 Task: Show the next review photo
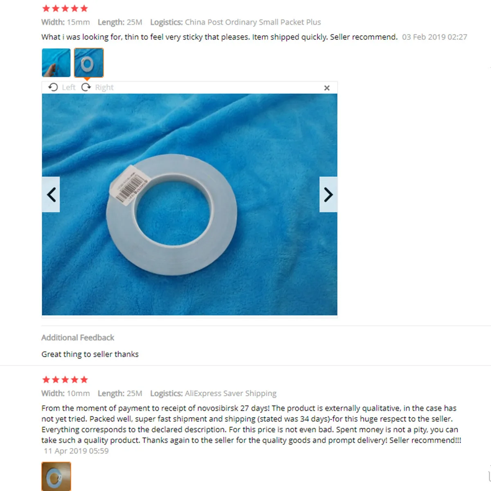328,194
